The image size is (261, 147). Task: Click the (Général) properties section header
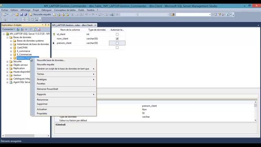coord(60,125)
